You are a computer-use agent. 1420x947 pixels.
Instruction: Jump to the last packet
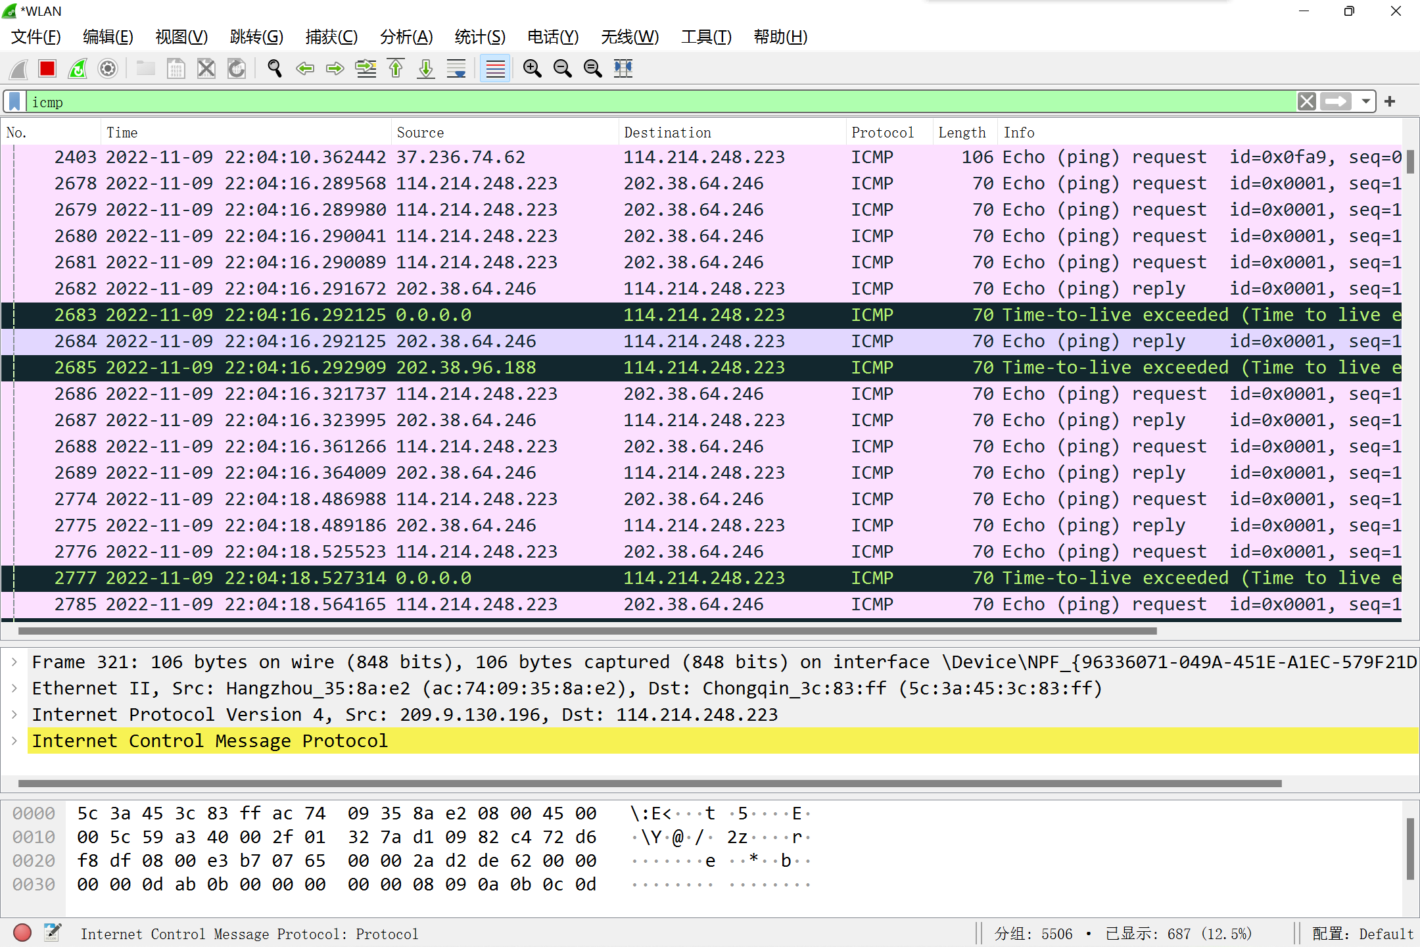click(x=426, y=68)
